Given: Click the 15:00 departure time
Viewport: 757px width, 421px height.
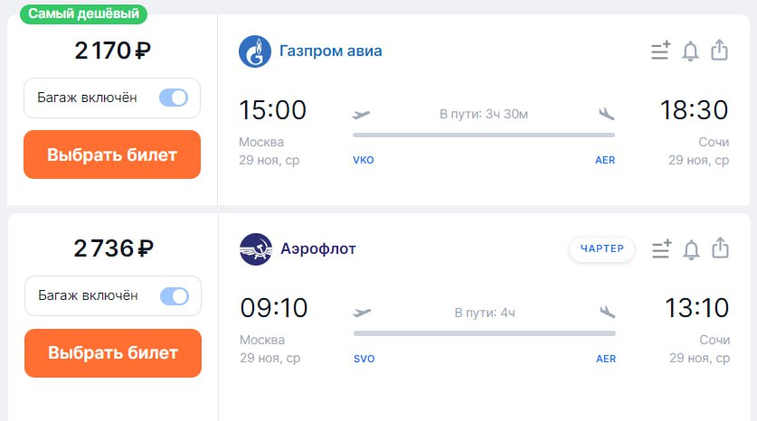Looking at the screenshot, I should 272,110.
